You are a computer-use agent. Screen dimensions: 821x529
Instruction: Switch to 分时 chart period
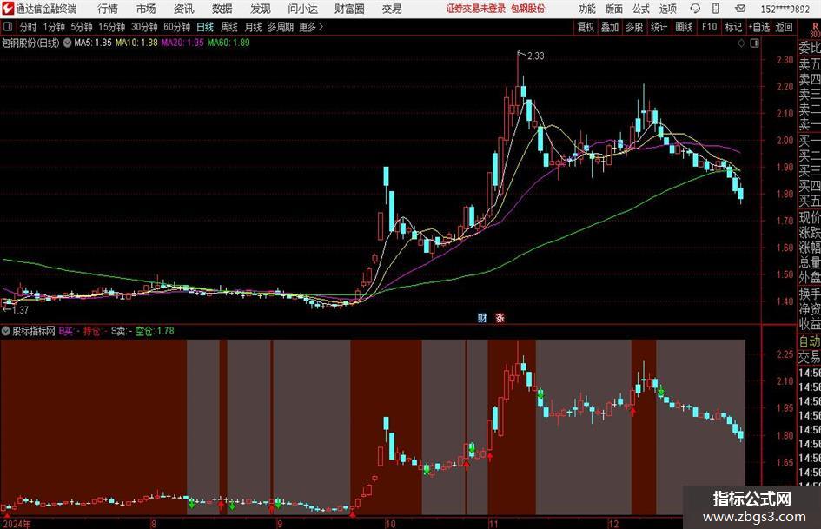coord(29,27)
